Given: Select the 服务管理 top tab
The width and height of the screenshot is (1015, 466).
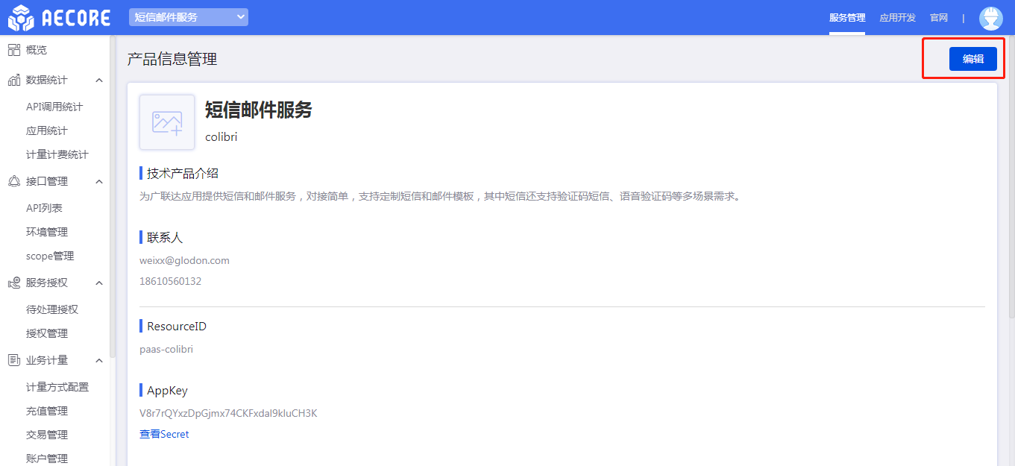Looking at the screenshot, I should click(847, 18).
